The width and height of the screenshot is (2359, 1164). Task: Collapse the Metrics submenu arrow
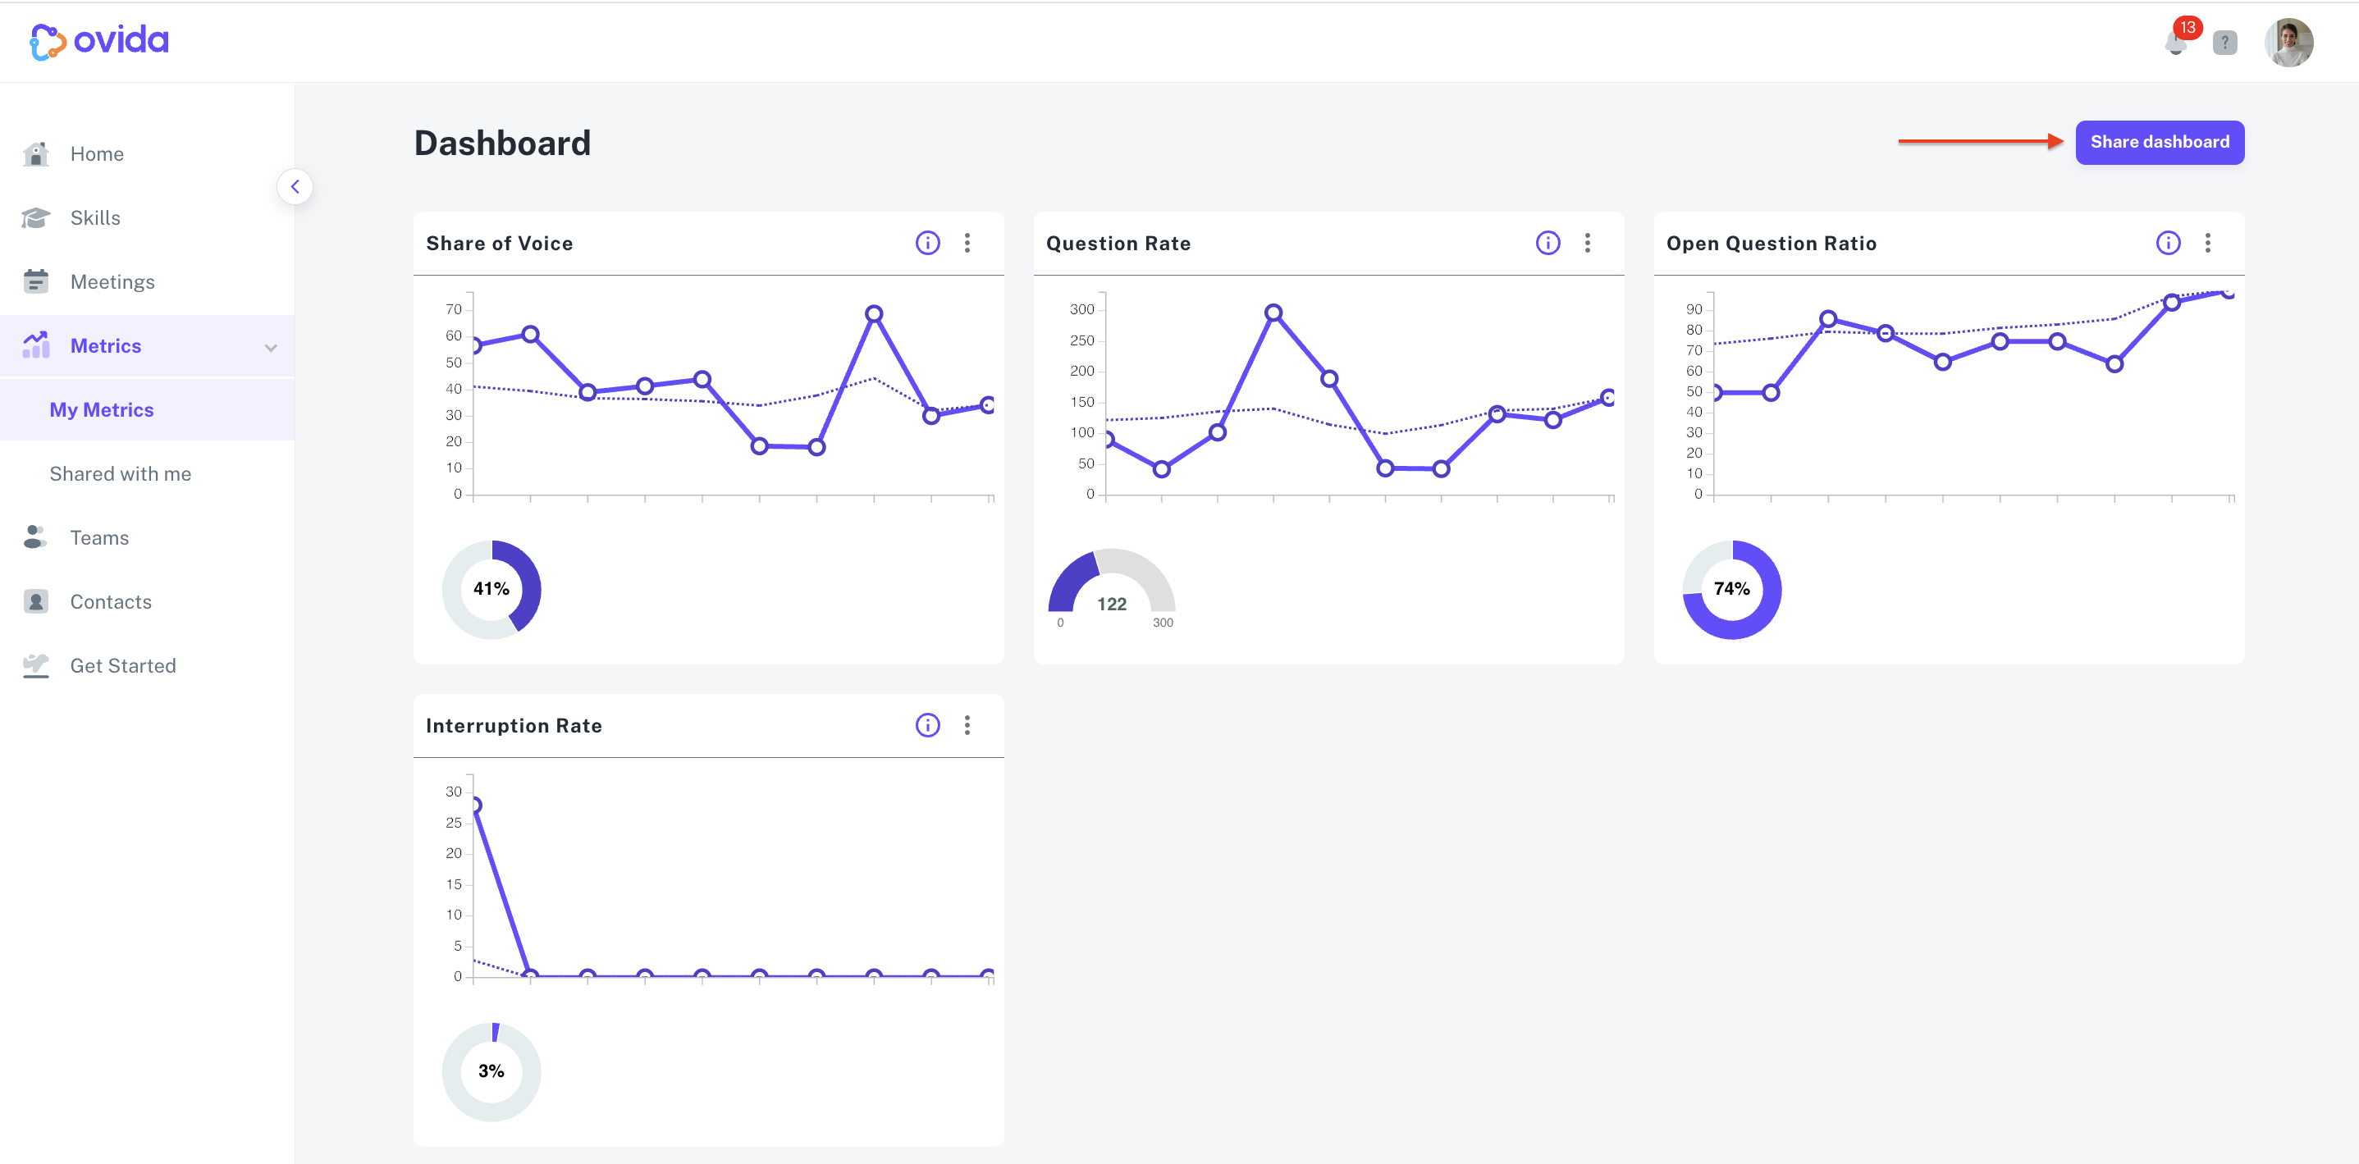tap(271, 347)
